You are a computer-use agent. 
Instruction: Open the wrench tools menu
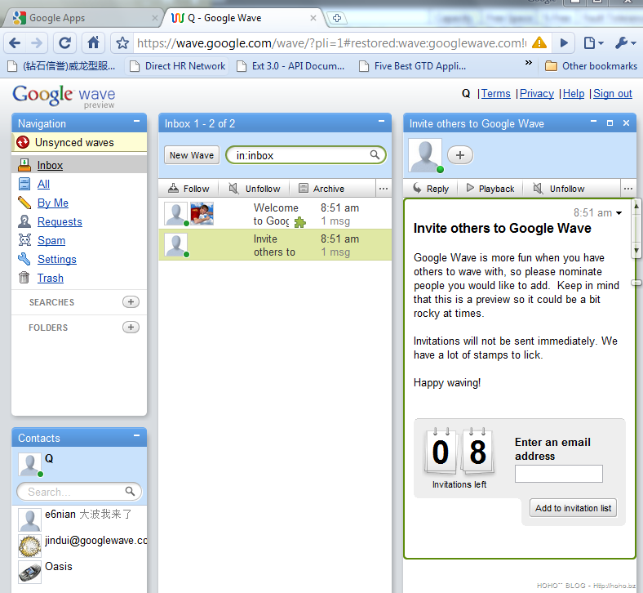(x=625, y=42)
